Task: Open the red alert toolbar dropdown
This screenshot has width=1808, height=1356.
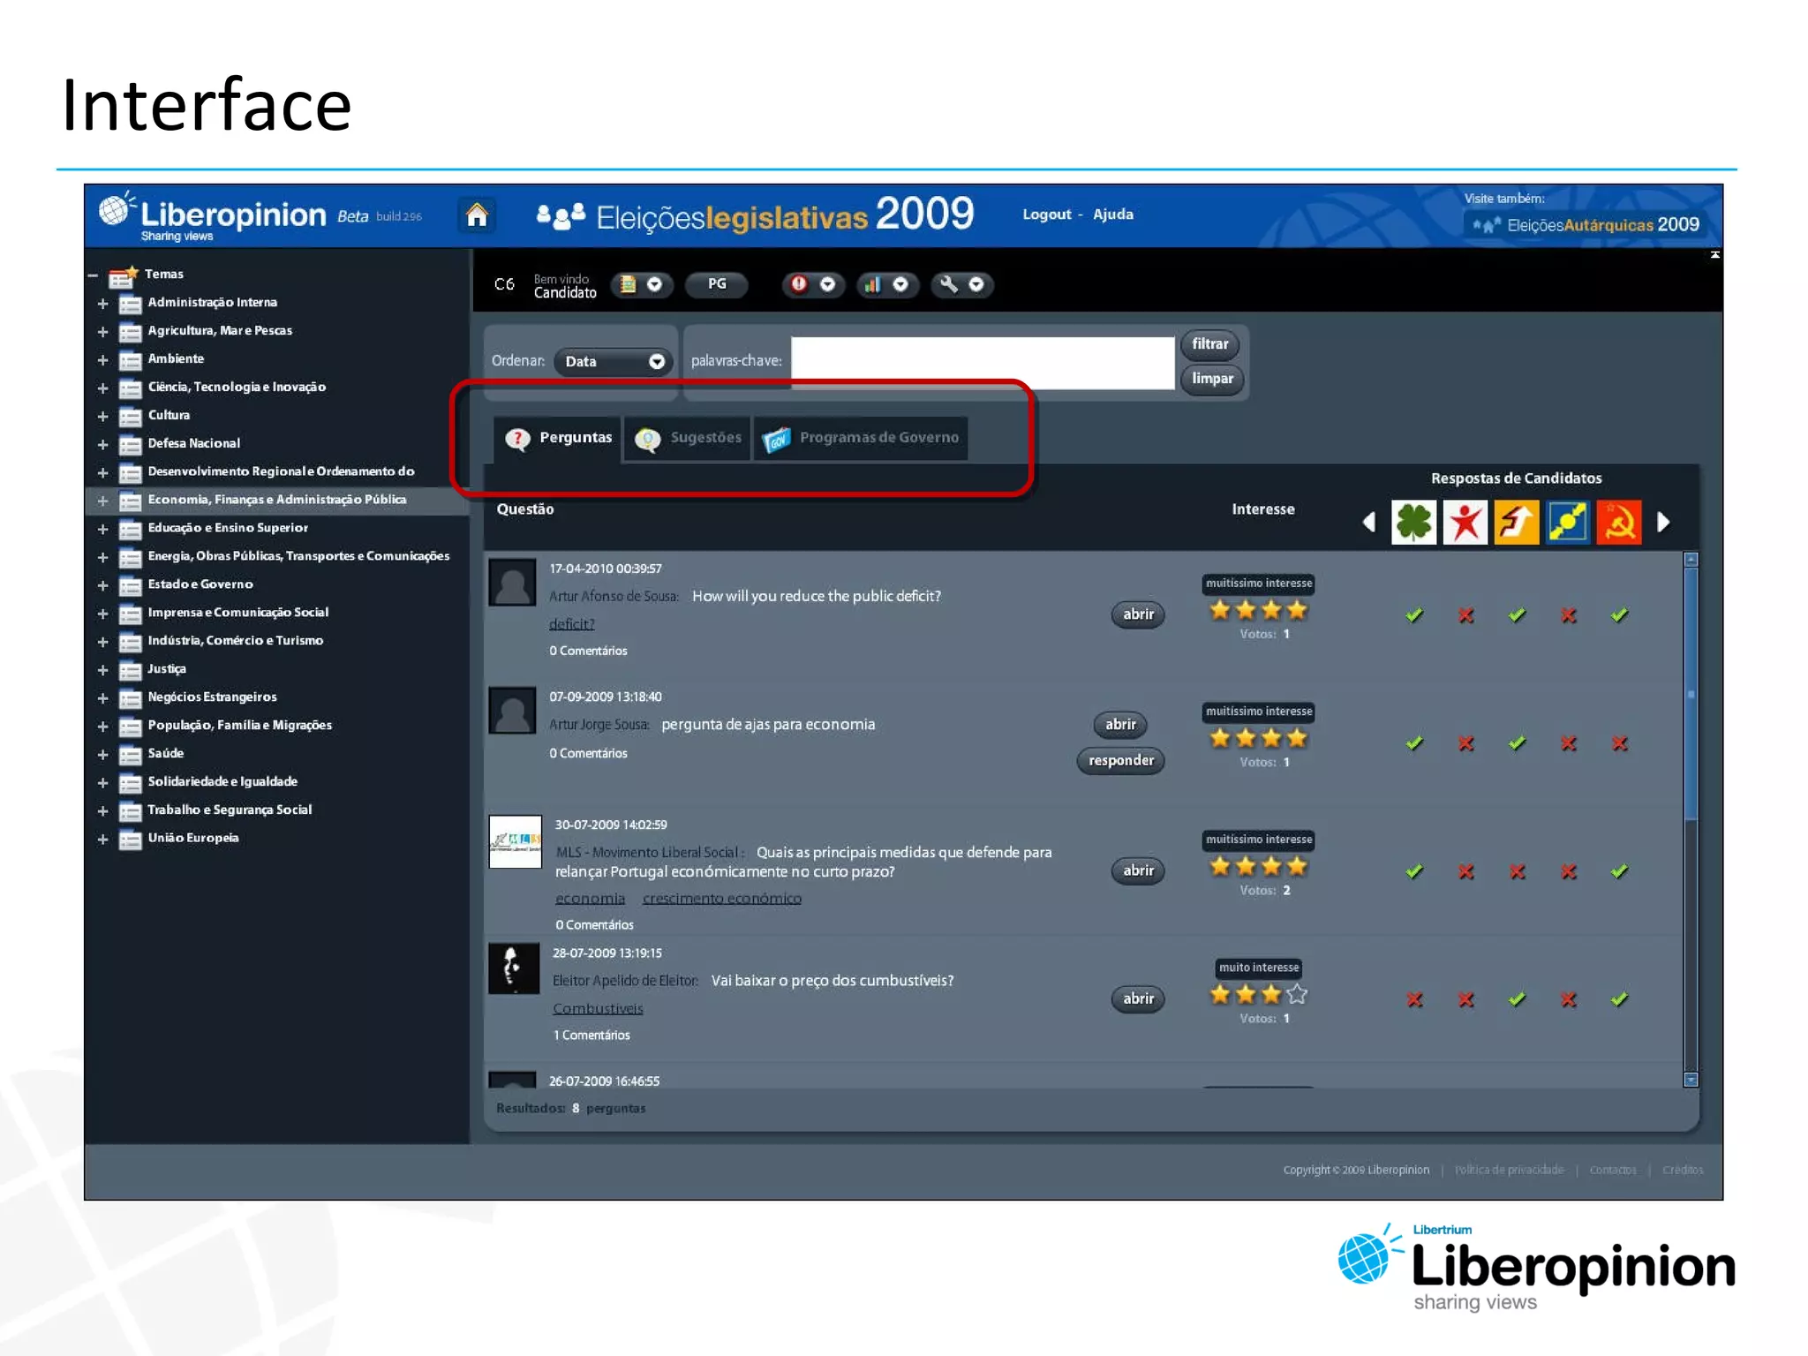Action: click(x=813, y=284)
